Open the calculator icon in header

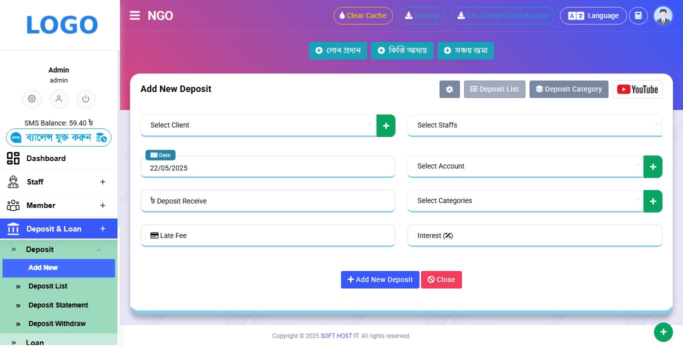[638, 15]
